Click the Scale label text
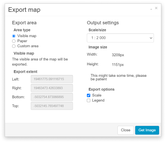Image resolution: width=166 pixels, height=143 pixels. pos(97,95)
